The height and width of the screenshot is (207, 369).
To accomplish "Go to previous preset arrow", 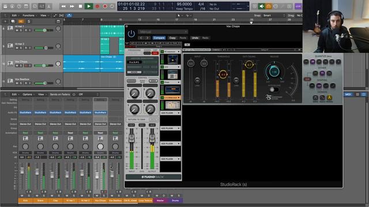I will click(141, 38).
